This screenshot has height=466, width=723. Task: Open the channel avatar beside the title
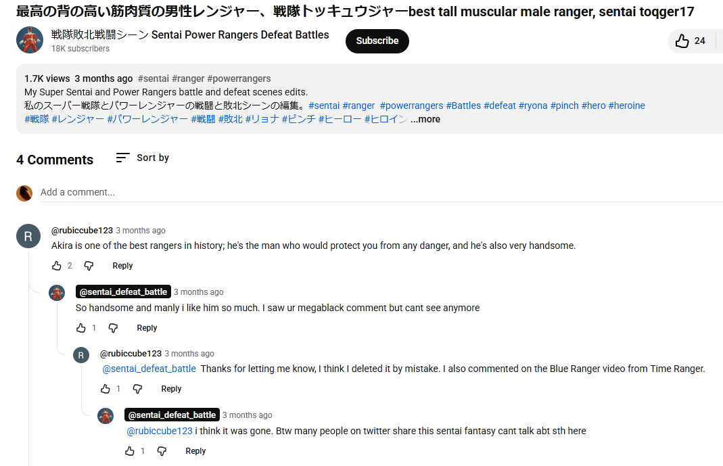(30, 41)
